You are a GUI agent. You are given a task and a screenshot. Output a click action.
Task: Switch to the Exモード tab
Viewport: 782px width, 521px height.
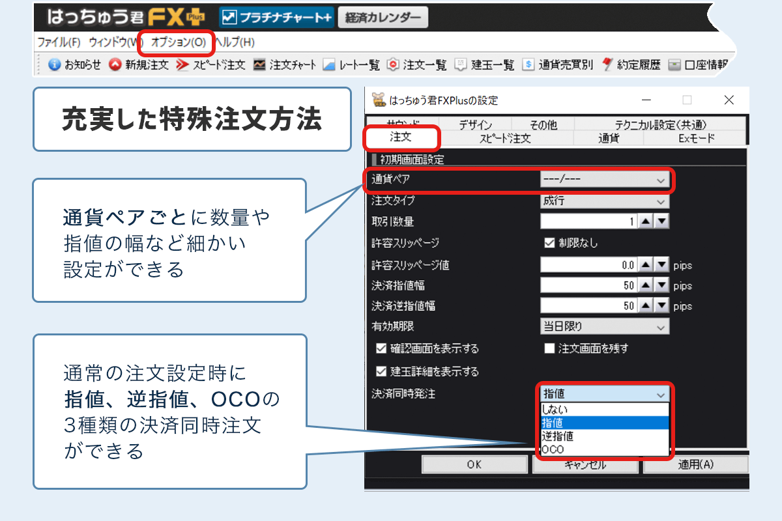coord(696,138)
